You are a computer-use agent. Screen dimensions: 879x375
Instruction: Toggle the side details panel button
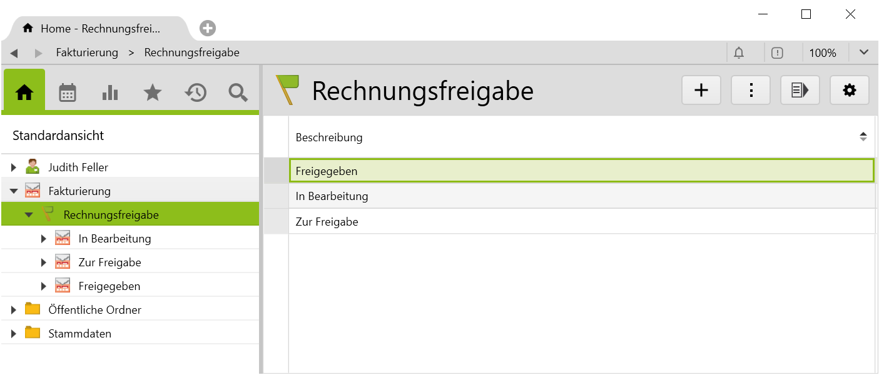pos(800,91)
